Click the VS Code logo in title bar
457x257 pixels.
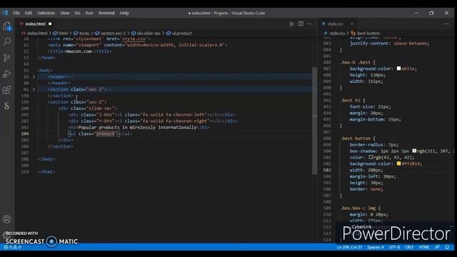pyautogui.click(x=5, y=13)
